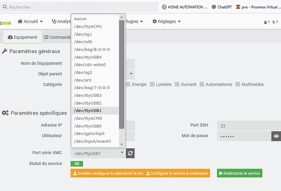Screen dimensions: 281x191
Task: Select /dev/bsg/7:0:0:0 in the list
Action: [95, 88]
